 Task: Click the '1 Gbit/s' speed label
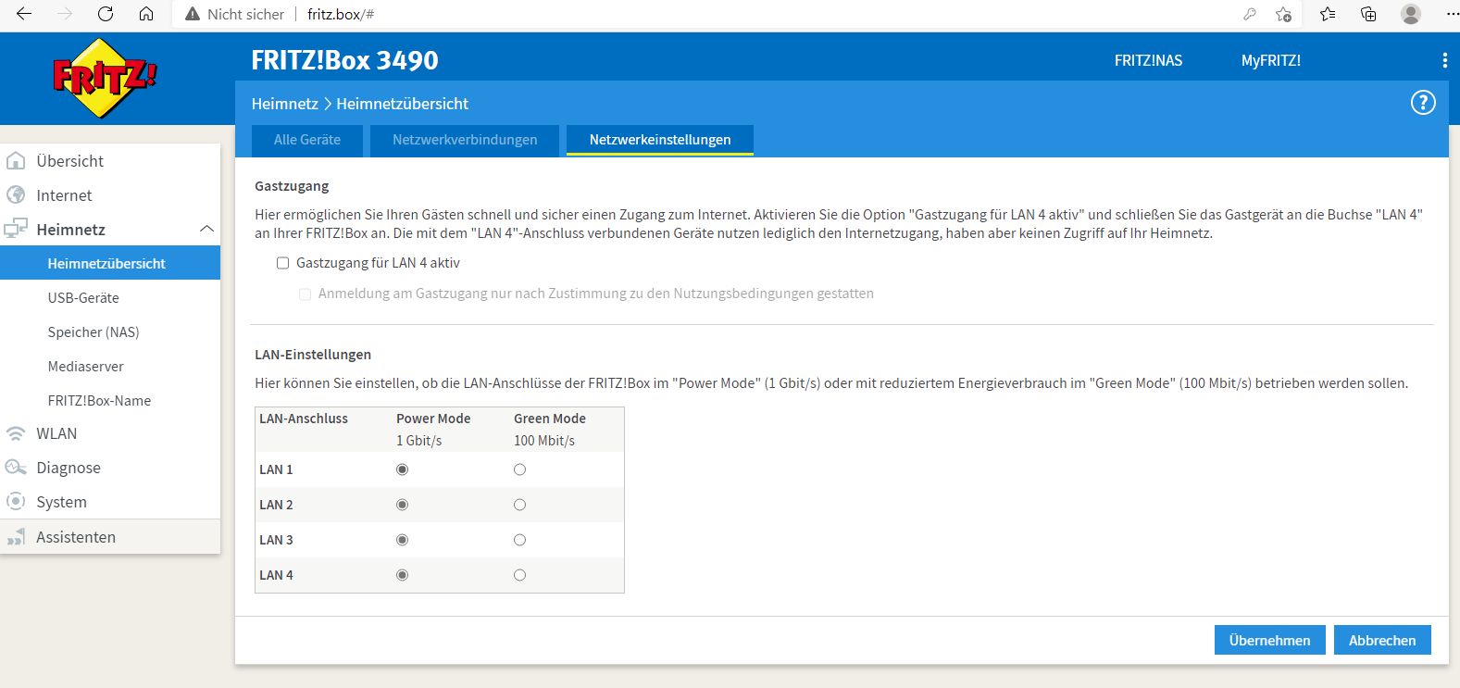pyautogui.click(x=419, y=441)
